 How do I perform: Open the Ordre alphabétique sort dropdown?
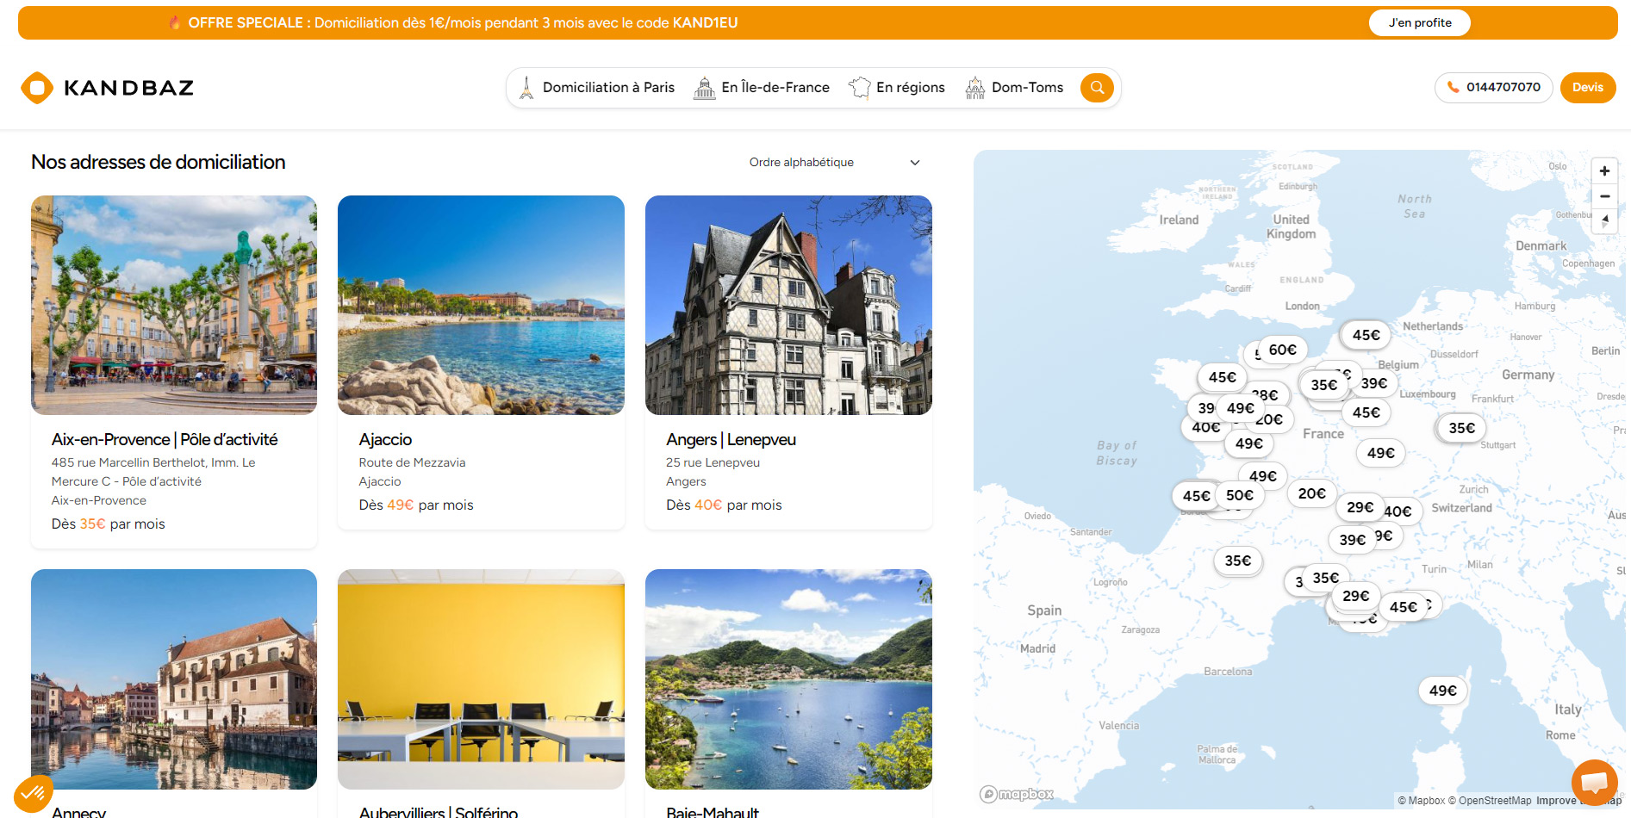[x=833, y=163]
